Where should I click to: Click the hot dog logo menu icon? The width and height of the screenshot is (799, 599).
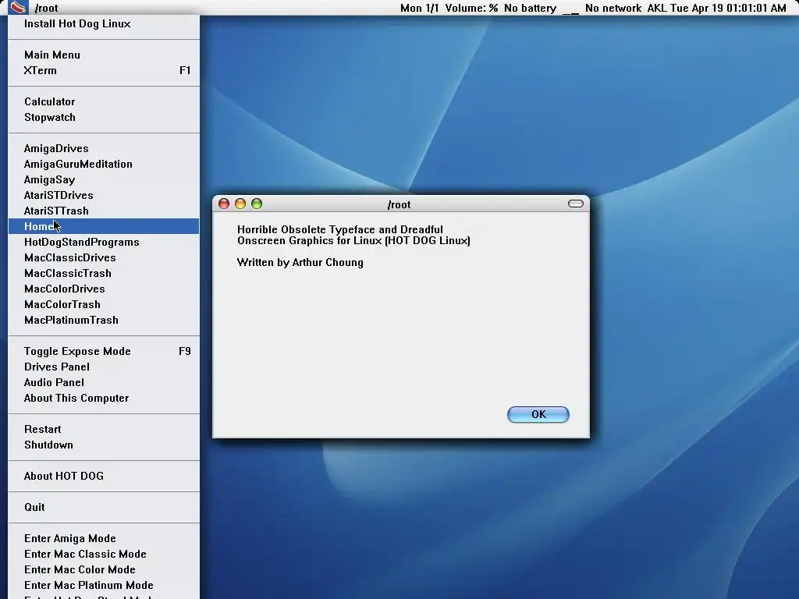[x=18, y=8]
